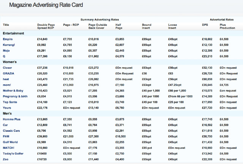
Task: Select GRAZIA's £56 bound insert rate
Action: (x=144, y=74)
